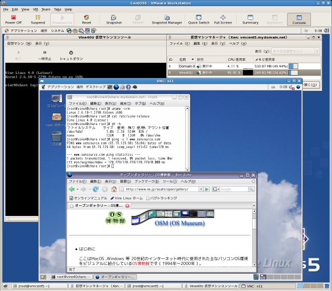This screenshot has width=332, height=291.
Task: Open the VMware VM menu
Action: (35, 10)
